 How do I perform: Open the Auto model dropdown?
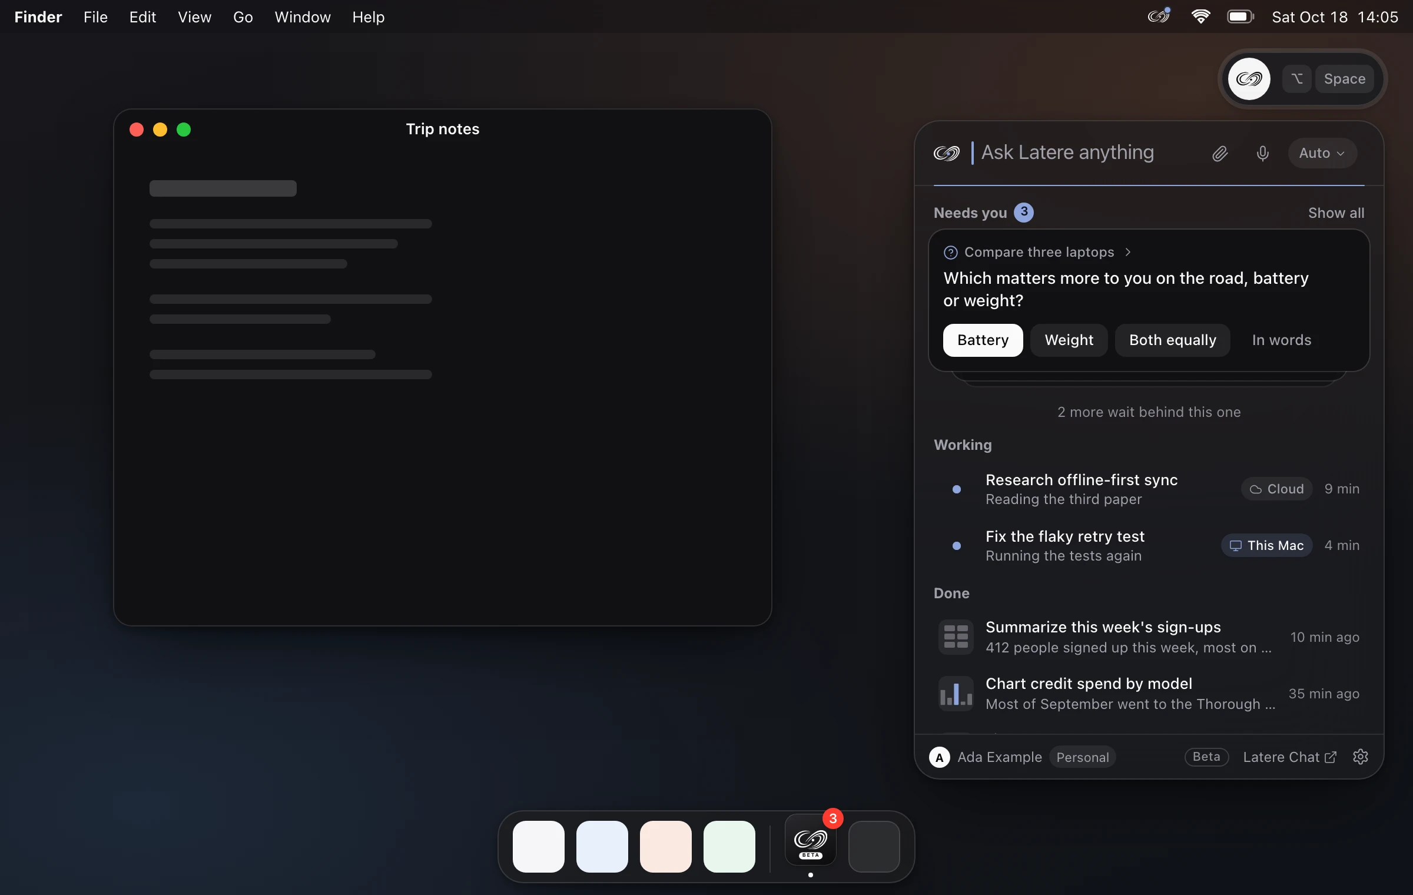coord(1322,153)
